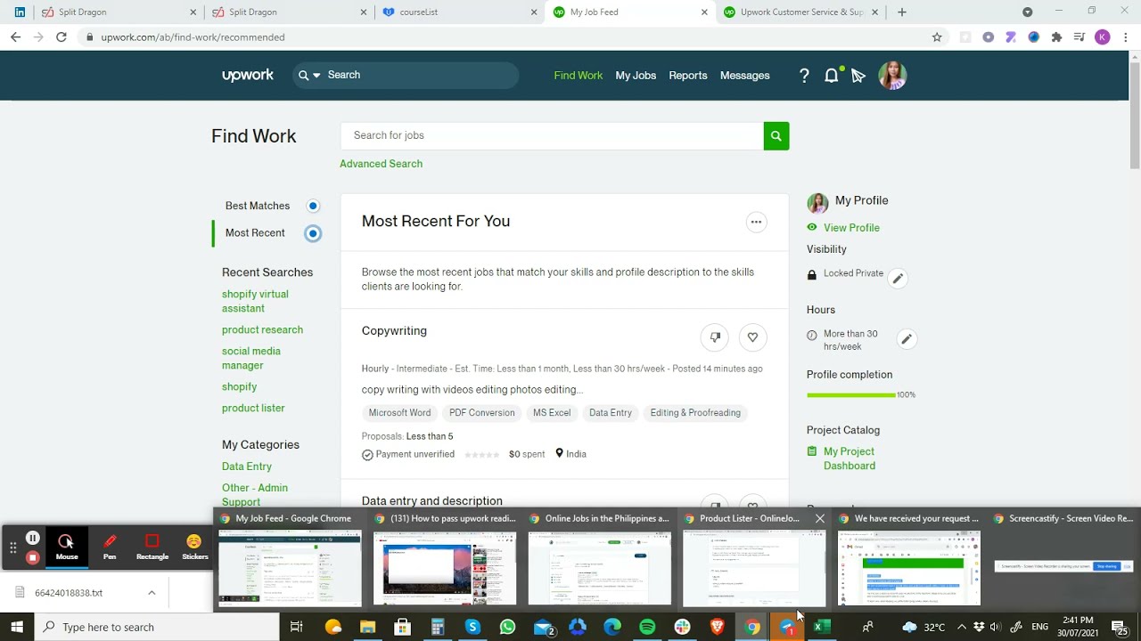Go back with Chrome's back arrow

(15, 37)
